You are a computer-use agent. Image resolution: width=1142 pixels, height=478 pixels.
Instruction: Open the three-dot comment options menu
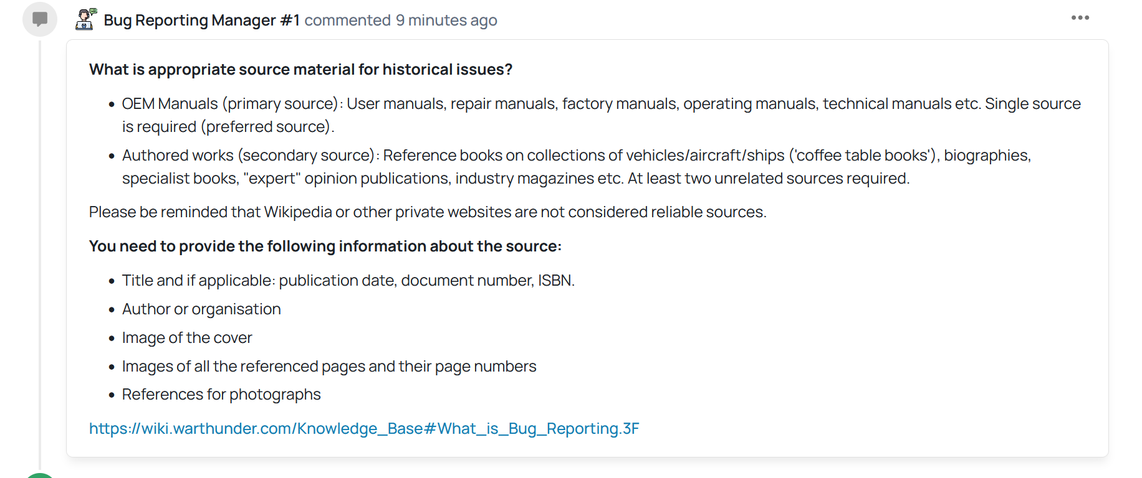pos(1080,18)
